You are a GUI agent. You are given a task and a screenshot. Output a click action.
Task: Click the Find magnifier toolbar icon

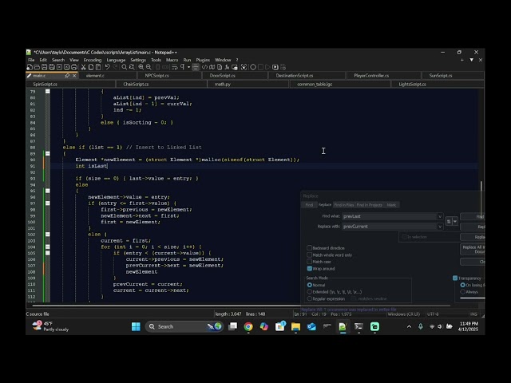[125, 67]
